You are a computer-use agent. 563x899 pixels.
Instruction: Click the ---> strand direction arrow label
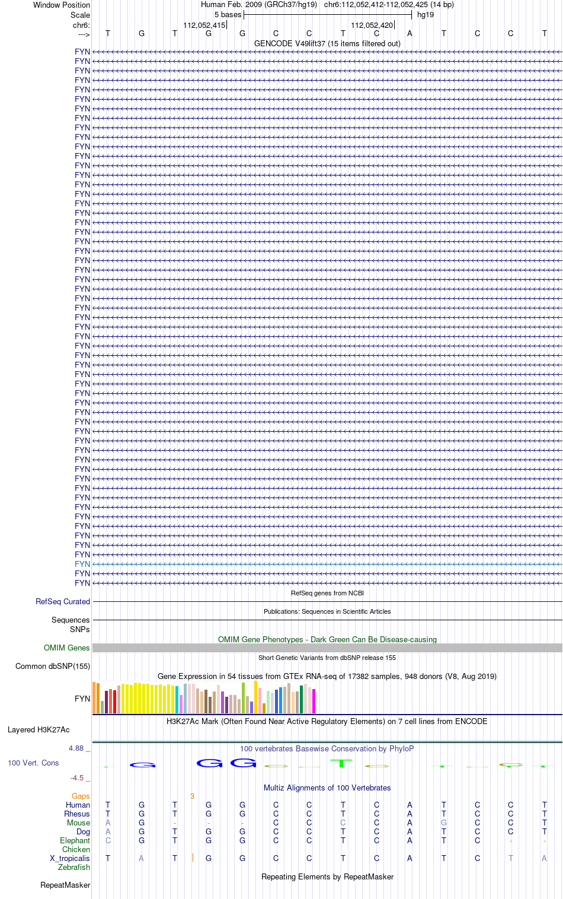pyautogui.click(x=84, y=34)
